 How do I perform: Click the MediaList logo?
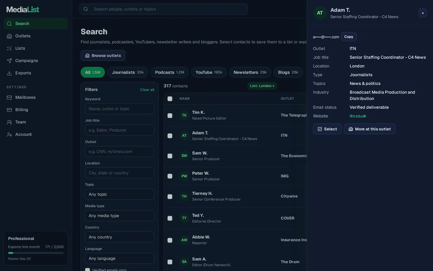23,10
